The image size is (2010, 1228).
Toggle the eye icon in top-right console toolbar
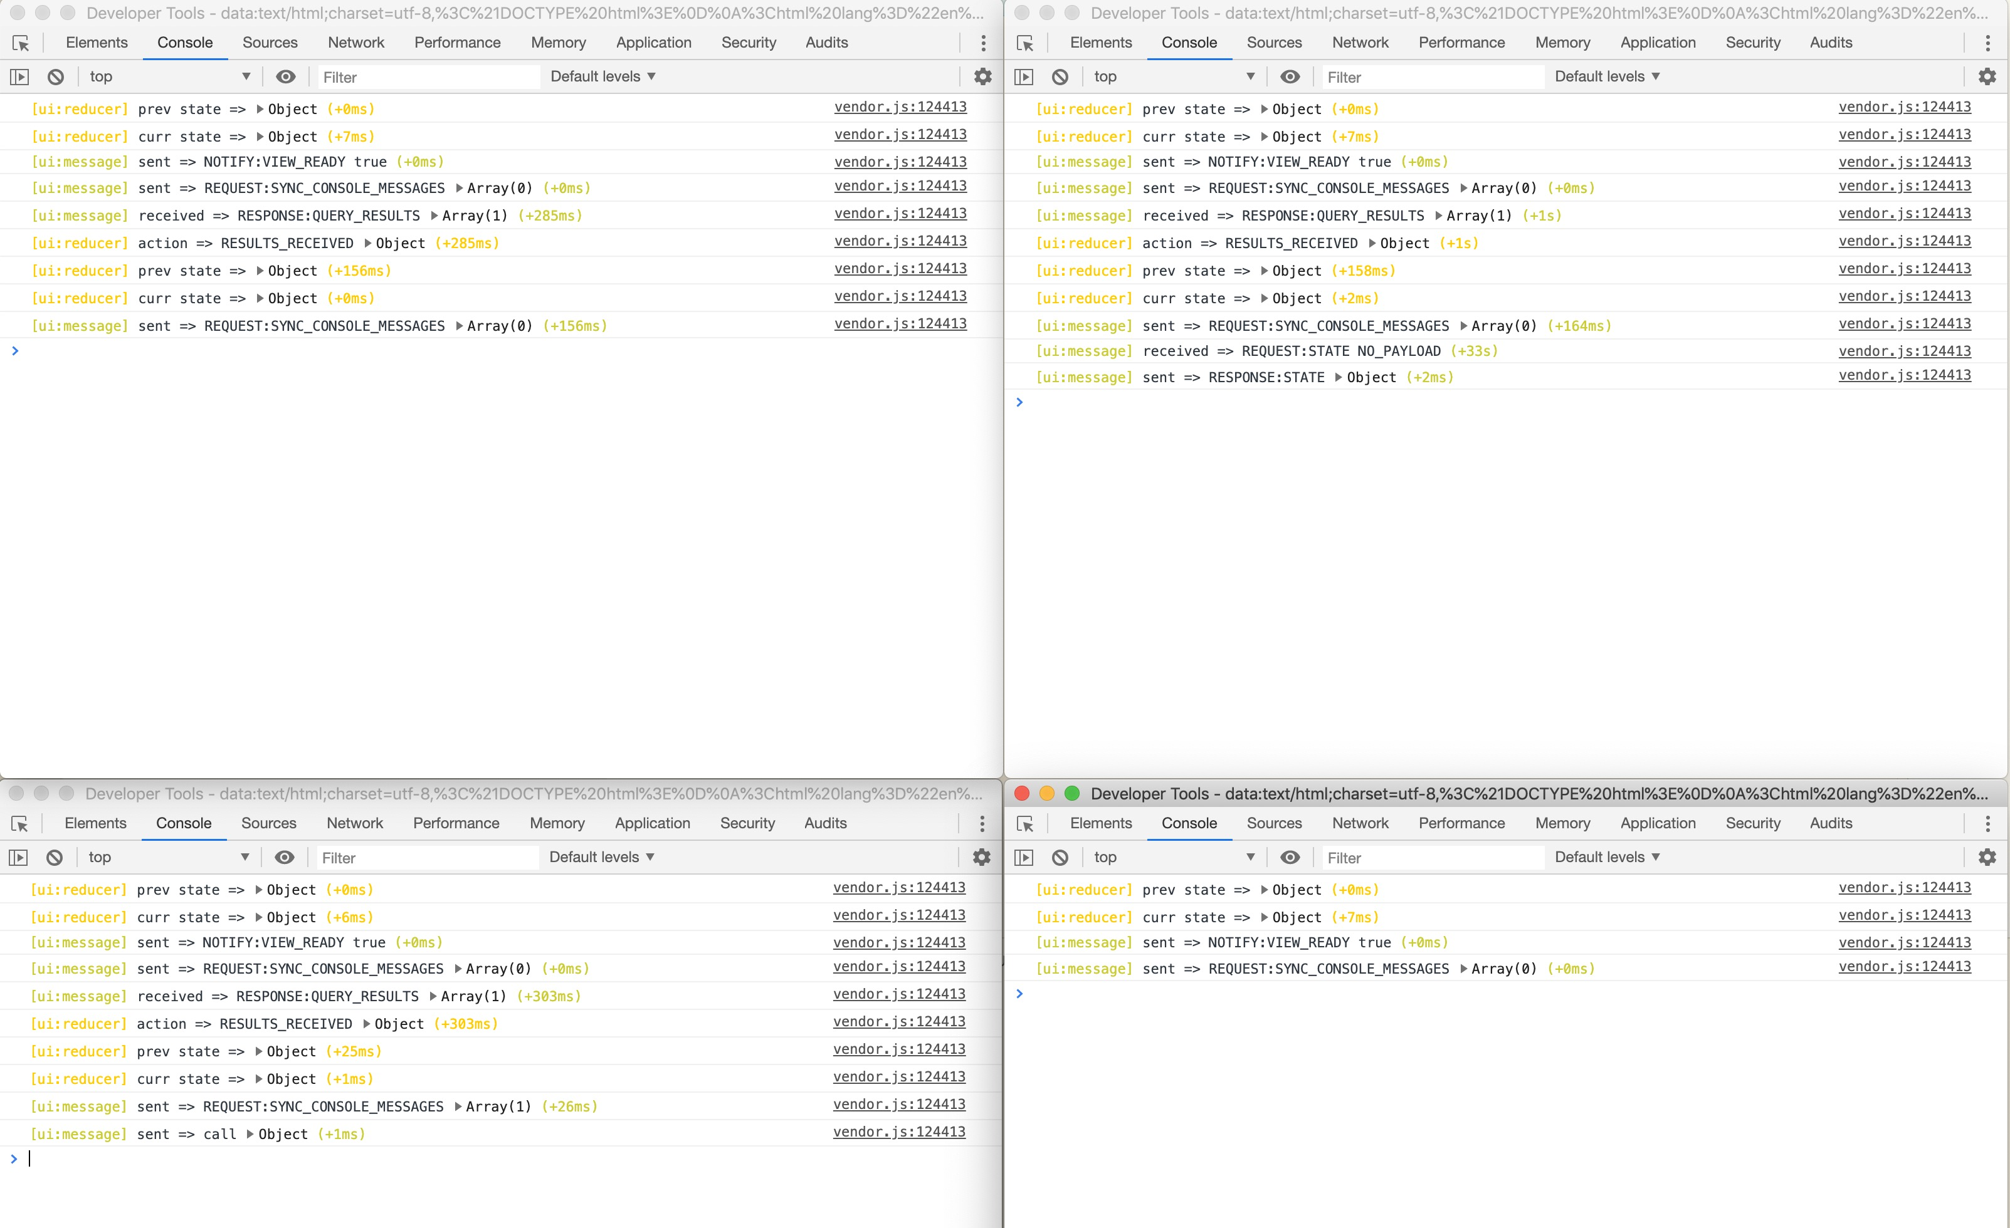click(x=1290, y=76)
